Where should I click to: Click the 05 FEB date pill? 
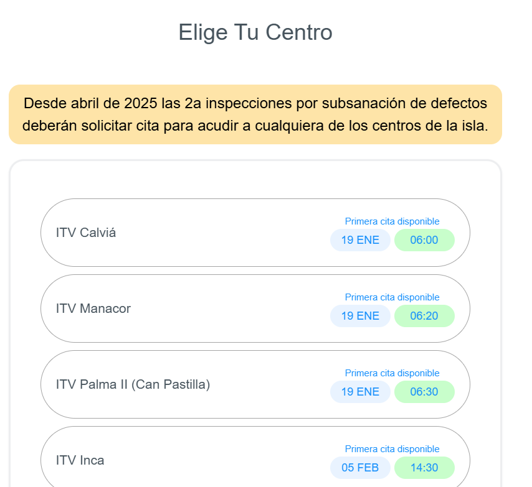pos(360,468)
